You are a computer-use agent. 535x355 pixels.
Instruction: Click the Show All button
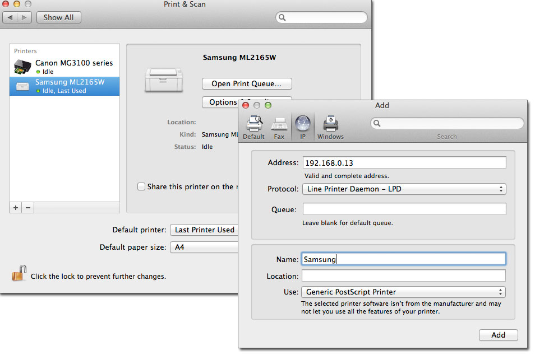58,17
